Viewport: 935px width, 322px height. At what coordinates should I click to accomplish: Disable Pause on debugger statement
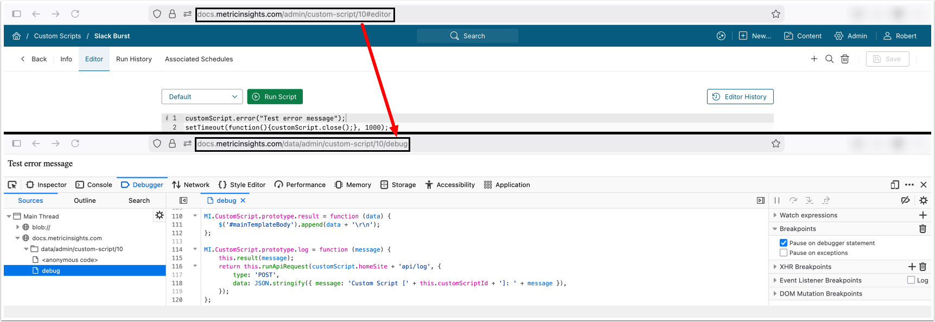tap(784, 243)
